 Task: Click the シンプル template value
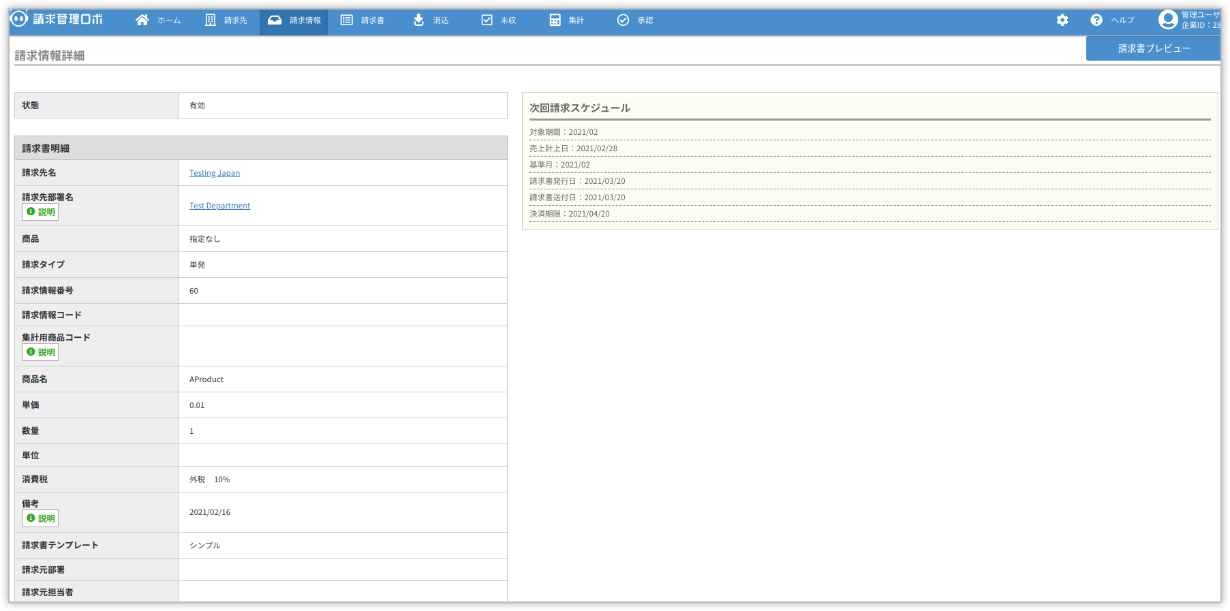[205, 546]
